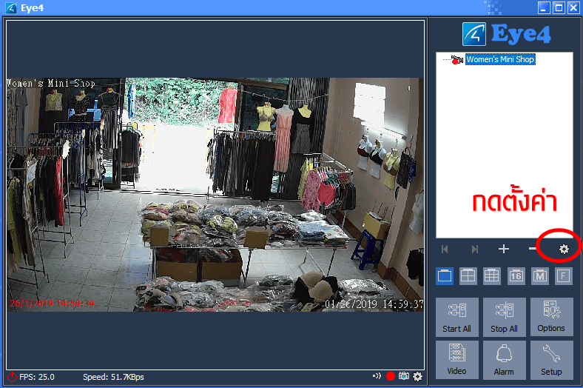Click the Speed: 51.7KBps status text
The width and height of the screenshot is (583, 388).
pyautogui.click(x=113, y=377)
